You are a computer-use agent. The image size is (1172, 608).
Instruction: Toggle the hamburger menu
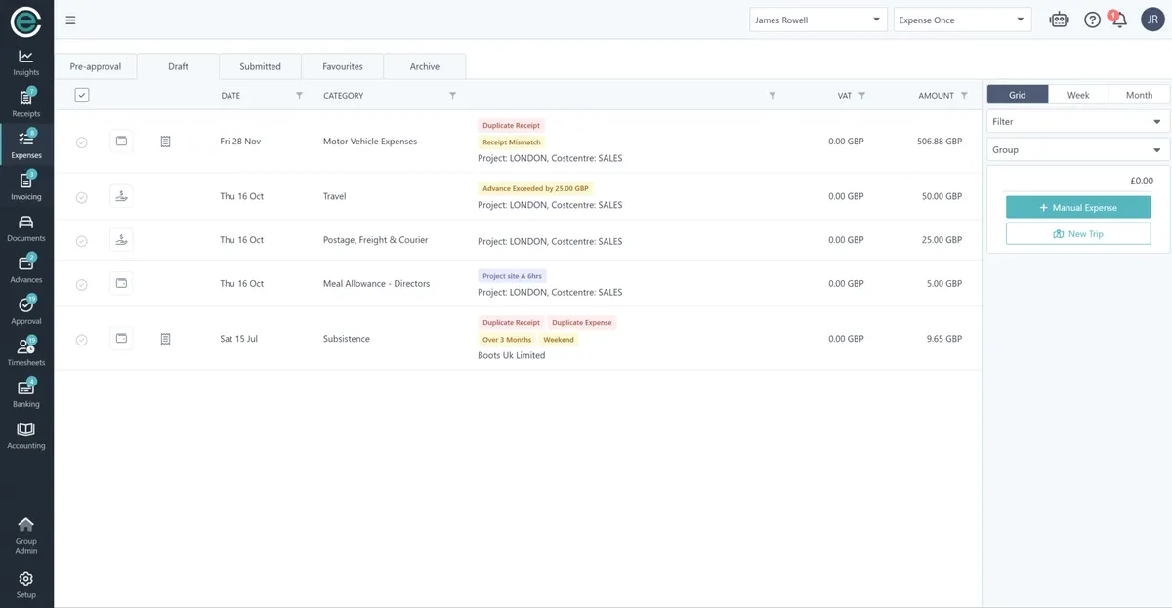(x=70, y=20)
